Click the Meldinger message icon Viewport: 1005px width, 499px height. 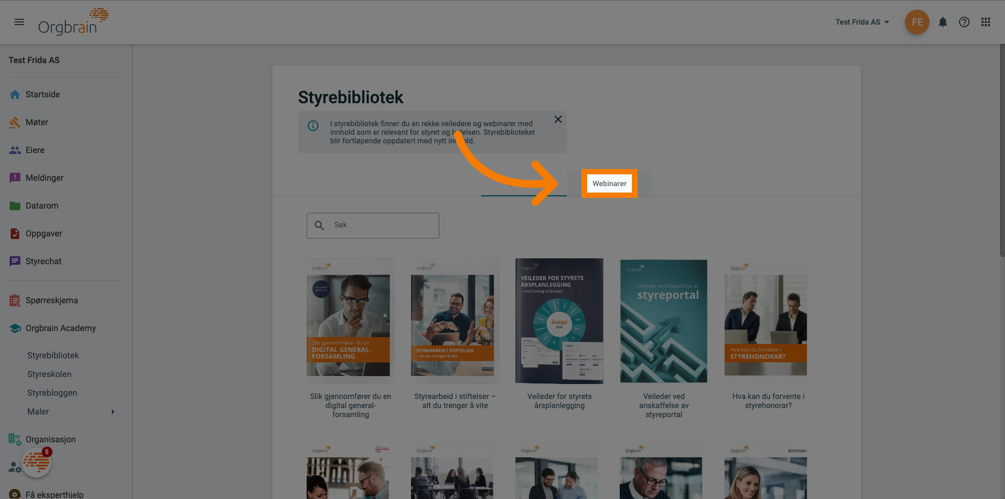pos(15,178)
